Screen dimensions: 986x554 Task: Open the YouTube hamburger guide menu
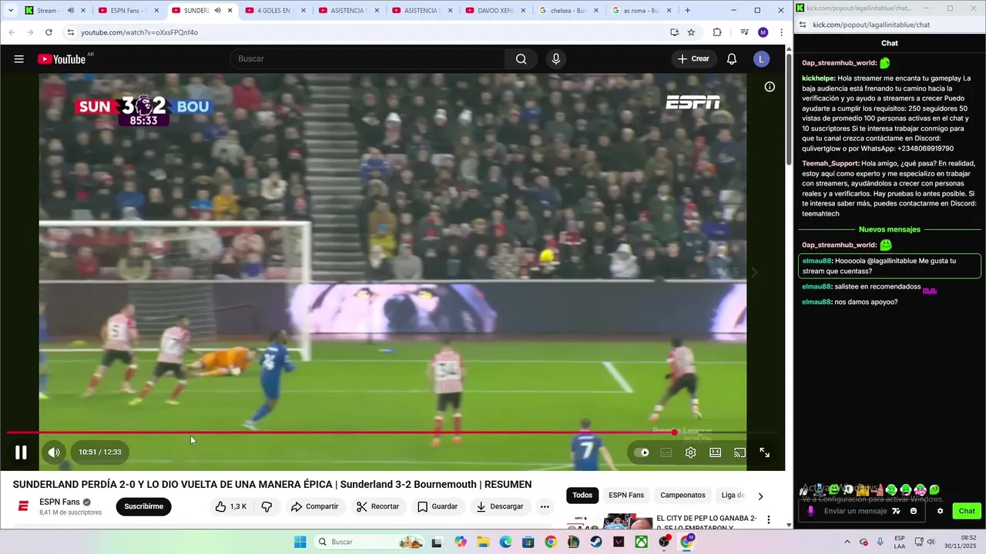pos(18,59)
